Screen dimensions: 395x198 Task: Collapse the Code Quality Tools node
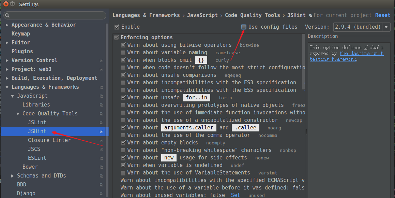[x=18, y=114]
